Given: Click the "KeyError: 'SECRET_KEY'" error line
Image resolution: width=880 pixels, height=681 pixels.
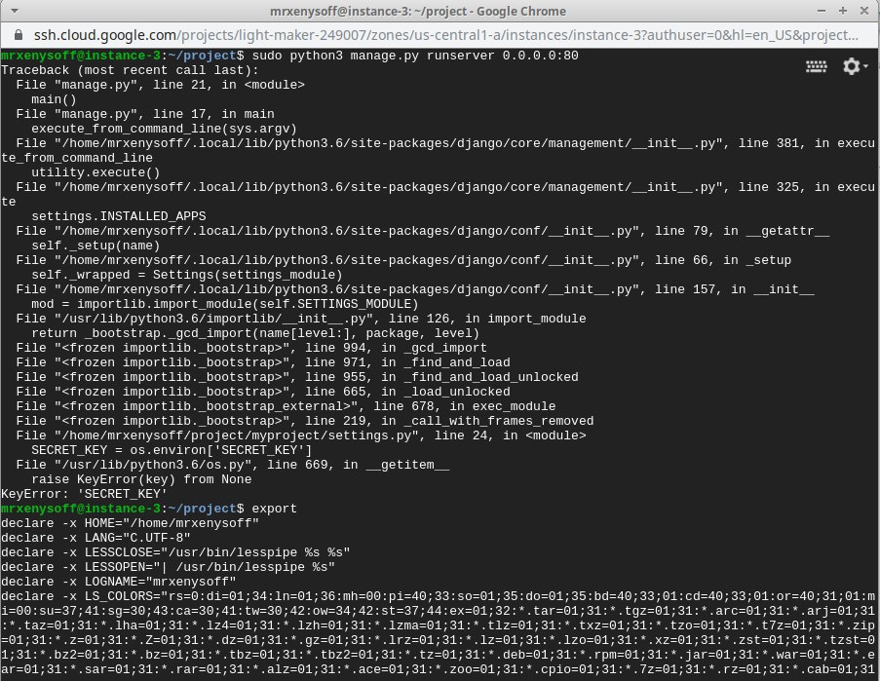Looking at the screenshot, I should [x=84, y=493].
